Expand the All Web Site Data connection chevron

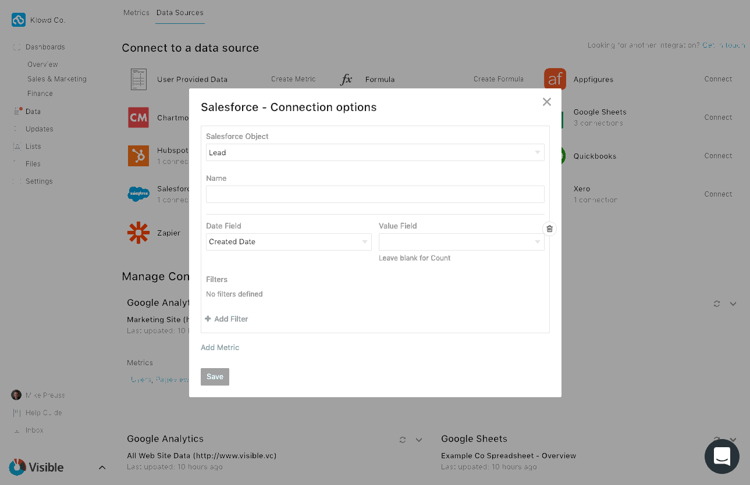click(419, 440)
